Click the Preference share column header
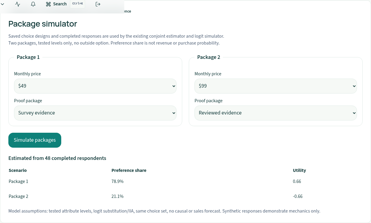Screen dimensions: 371x223 pos(129,170)
